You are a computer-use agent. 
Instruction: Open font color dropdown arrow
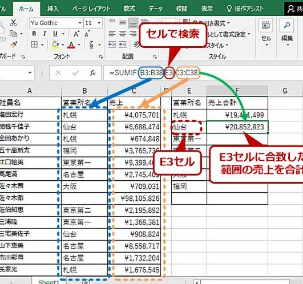tap(79, 45)
